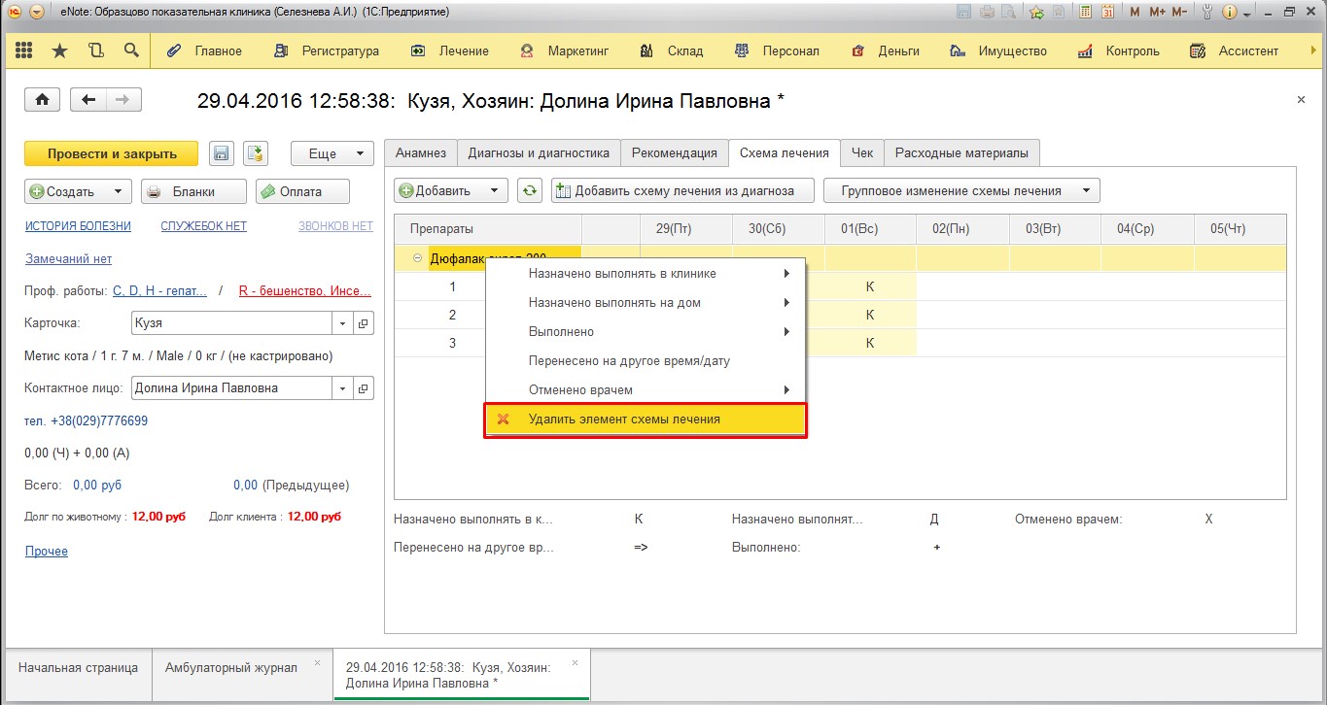The width and height of the screenshot is (1327, 705).
Task: Close the Амбулаторный журнал tab
Action: 317,663
